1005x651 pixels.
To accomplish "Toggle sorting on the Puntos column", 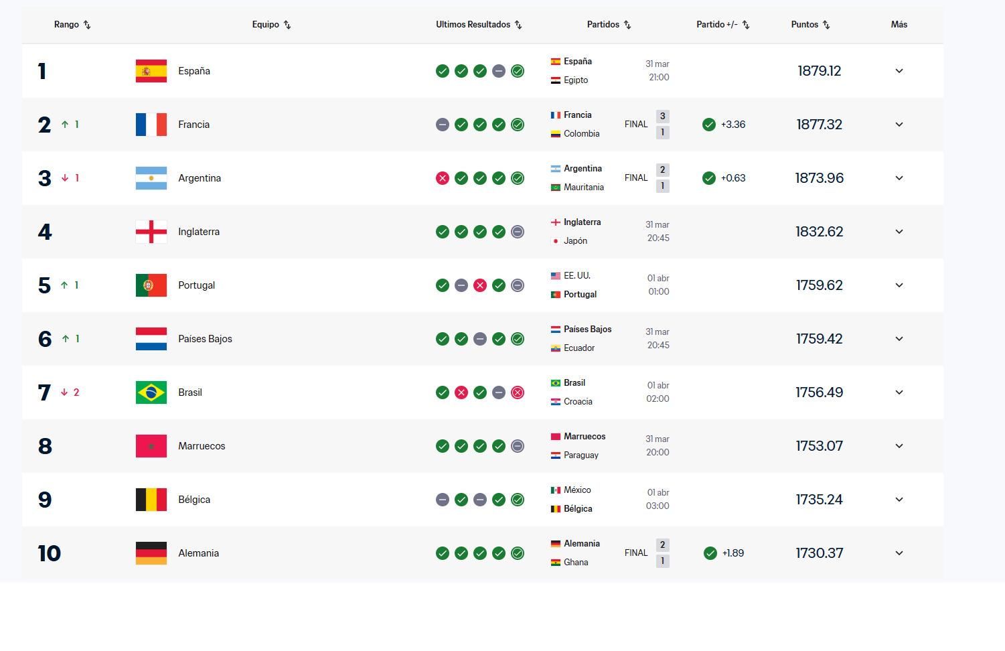I will coord(810,25).
